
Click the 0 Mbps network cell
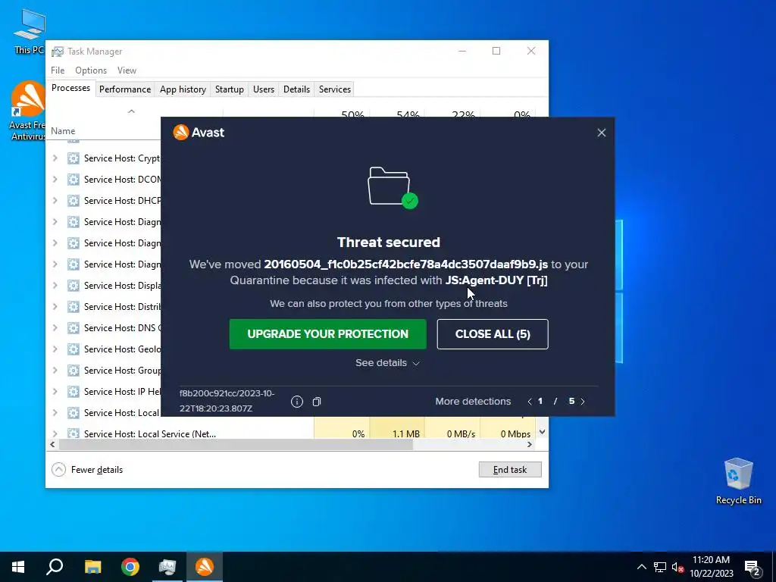[x=508, y=433]
